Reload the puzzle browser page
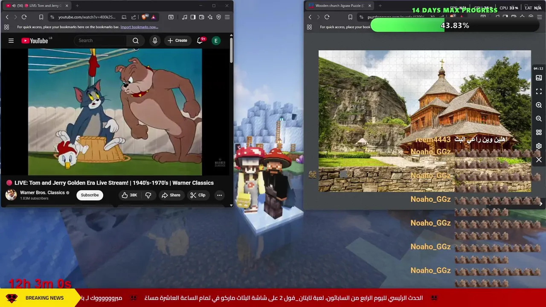 [x=327, y=17]
